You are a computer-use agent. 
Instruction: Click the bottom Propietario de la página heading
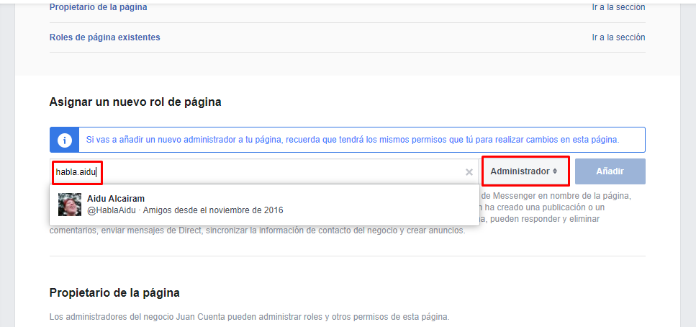pos(114,292)
